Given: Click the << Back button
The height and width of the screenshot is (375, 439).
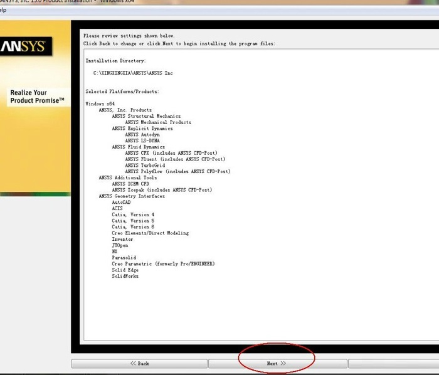Looking at the screenshot, I should [139, 363].
